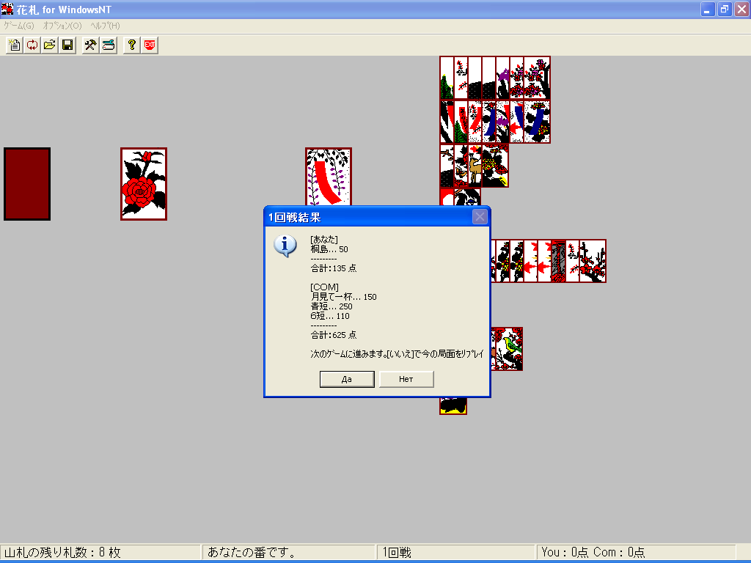
Task: Click the yellow-bordered card below the dialog
Action: 453,406
